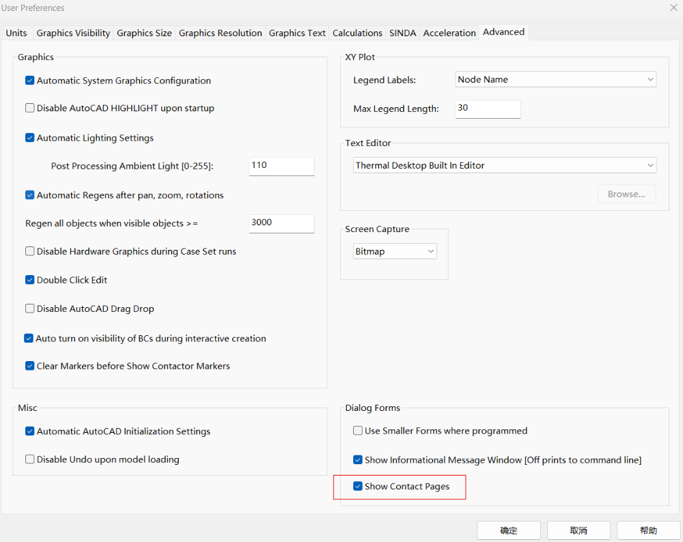This screenshot has height=542, width=683.
Task: Open the Graphics Visibility tab
Action: pos(73,33)
